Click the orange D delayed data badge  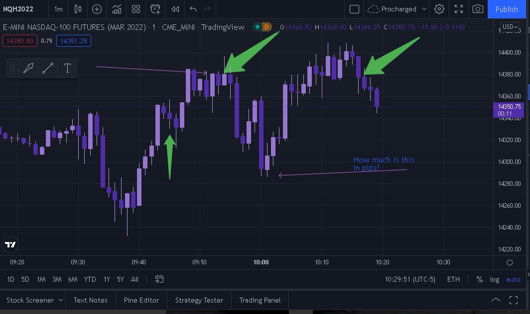266,27
